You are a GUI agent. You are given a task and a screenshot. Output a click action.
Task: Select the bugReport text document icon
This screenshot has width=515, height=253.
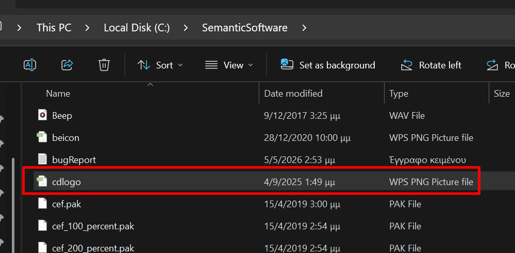tap(42, 159)
